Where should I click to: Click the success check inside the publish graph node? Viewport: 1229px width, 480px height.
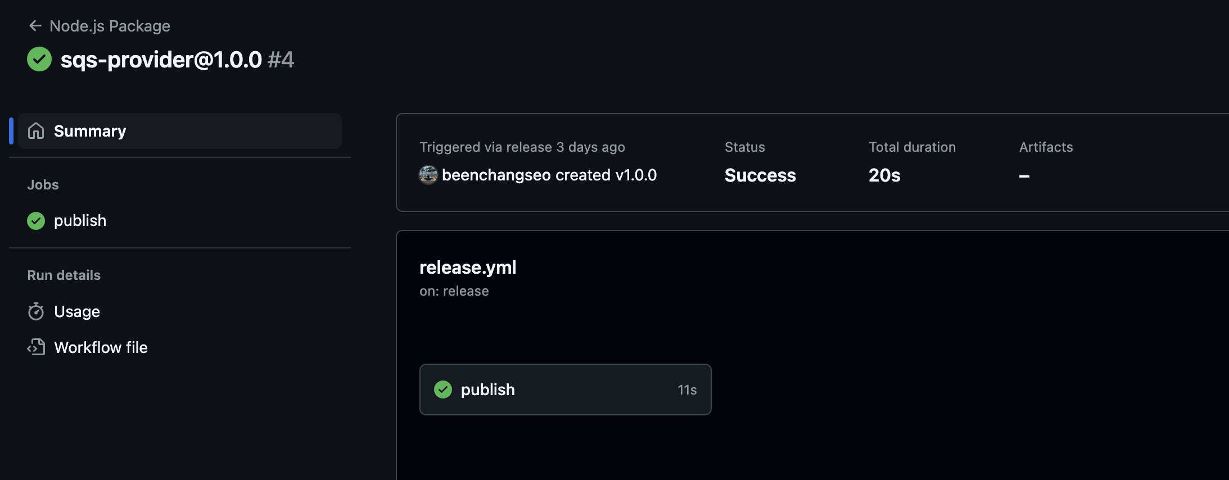(443, 390)
